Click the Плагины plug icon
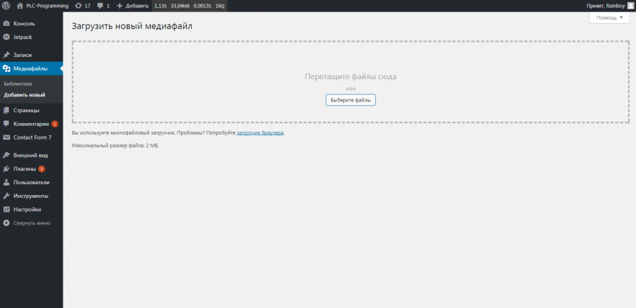This screenshot has height=308, width=636. pos(6,168)
